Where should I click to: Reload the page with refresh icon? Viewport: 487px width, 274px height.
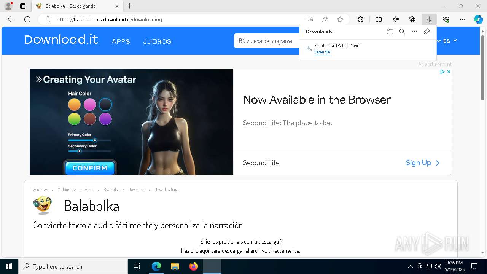[27, 19]
